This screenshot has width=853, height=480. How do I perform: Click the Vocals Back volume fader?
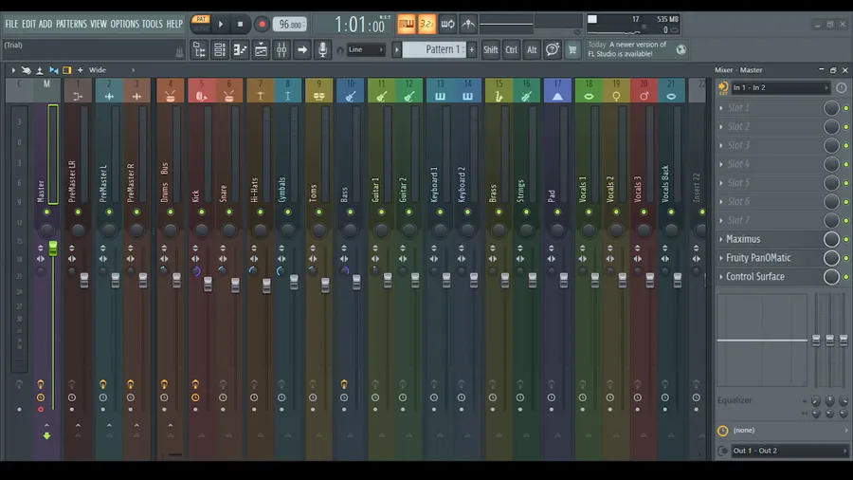678,280
